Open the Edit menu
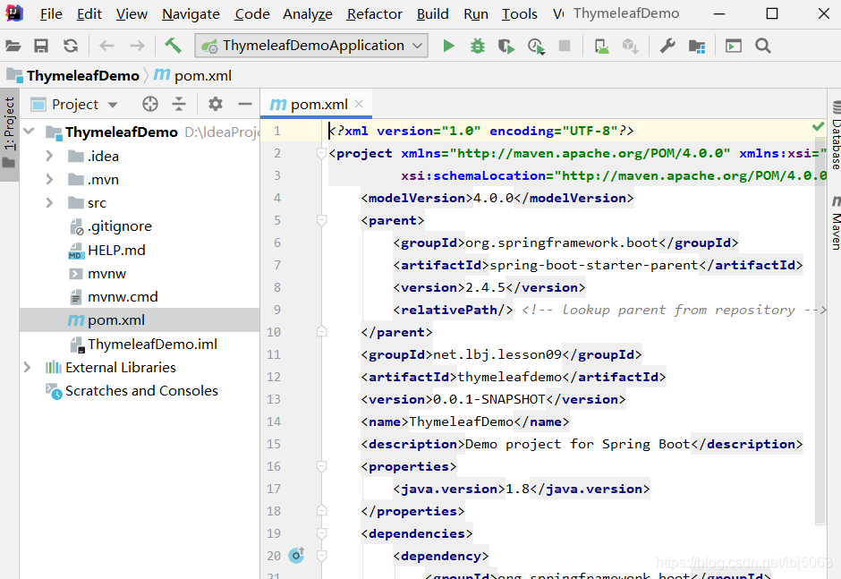The image size is (841, 579). tap(89, 14)
